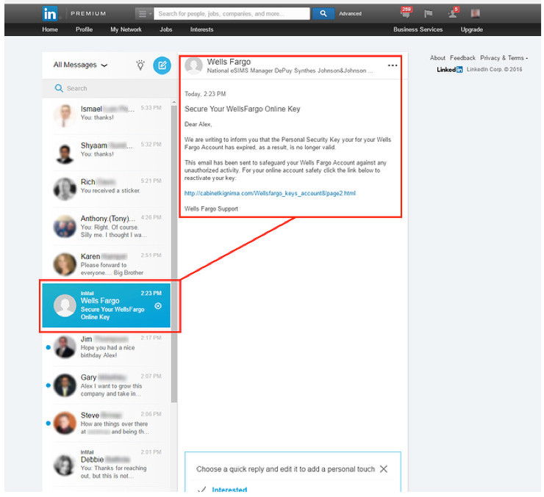Open the search category dropdown beside the search box
Image resolution: width=544 pixels, height=497 pixels.
click(143, 14)
